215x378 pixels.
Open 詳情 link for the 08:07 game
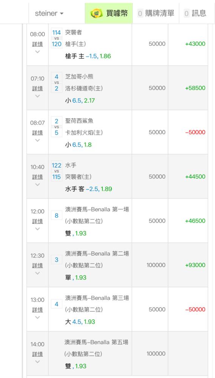pyautogui.click(x=37, y=133)
